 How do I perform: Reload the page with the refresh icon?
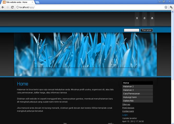pos(12,7)
